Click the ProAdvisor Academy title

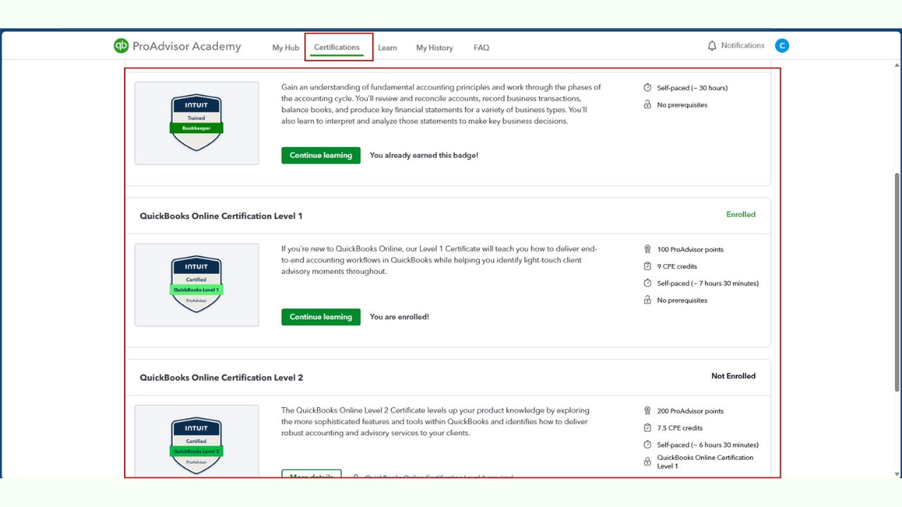point(187,46)
